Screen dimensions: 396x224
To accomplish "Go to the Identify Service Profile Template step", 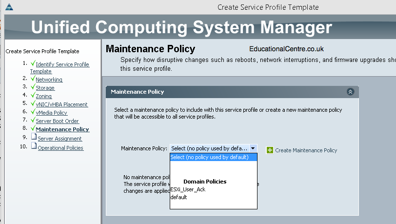I will coord(59,68).
